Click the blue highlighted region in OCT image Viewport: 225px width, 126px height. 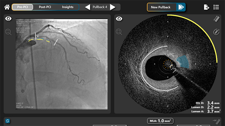(x=183, y=62)
